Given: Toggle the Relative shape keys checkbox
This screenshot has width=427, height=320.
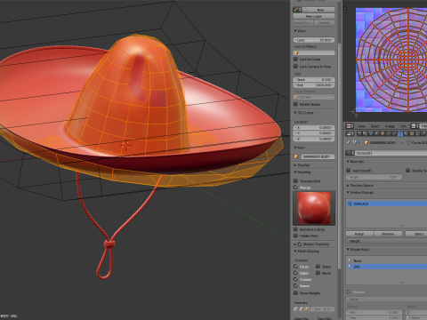Looking at the screenshot, I should tap(349, 292).
